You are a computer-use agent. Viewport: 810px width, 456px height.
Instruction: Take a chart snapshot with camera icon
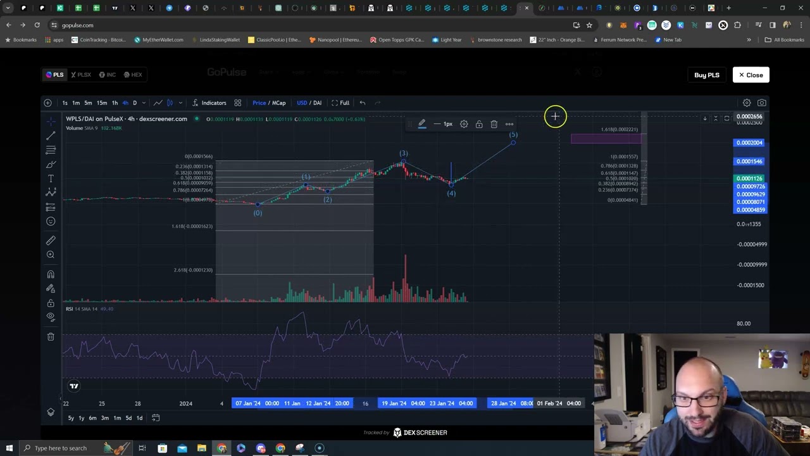point(762,103)
